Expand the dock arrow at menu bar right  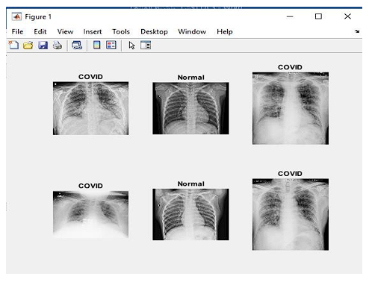357,31
